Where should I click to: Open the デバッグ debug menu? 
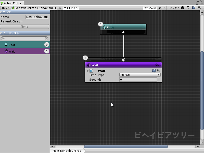pyautogui.click(x=173, y=8)
